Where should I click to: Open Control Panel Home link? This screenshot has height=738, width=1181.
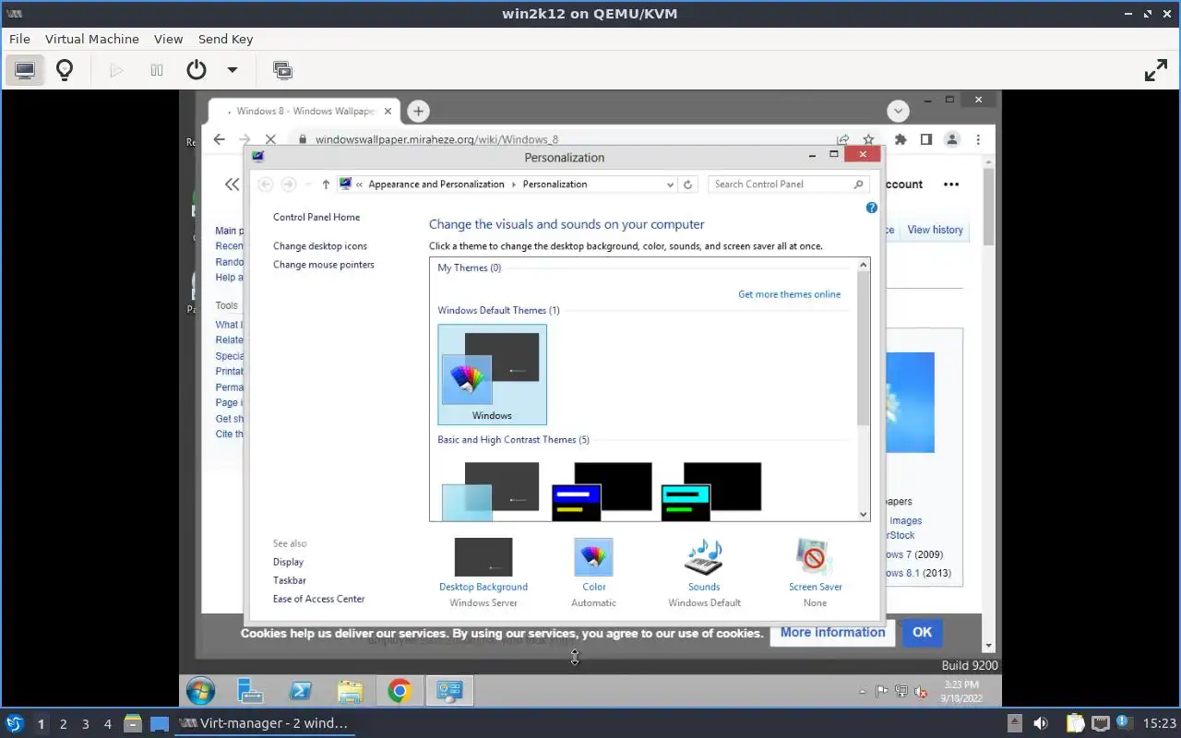[316, 217]
